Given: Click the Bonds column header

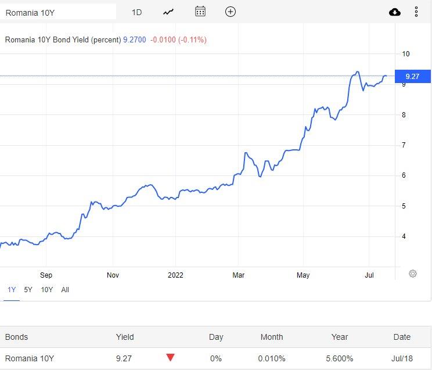Looking at the screenshot, I should click(x=17, y=337).
